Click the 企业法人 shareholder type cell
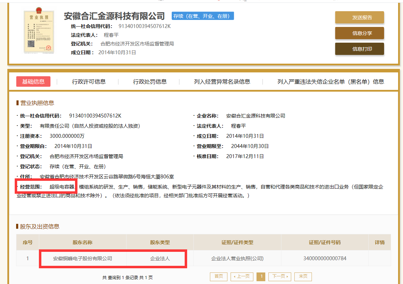Viewport: 403px width, 284px height. 160,258
